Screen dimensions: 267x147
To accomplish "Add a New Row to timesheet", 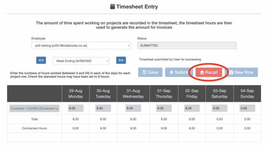I will (241, 72).
